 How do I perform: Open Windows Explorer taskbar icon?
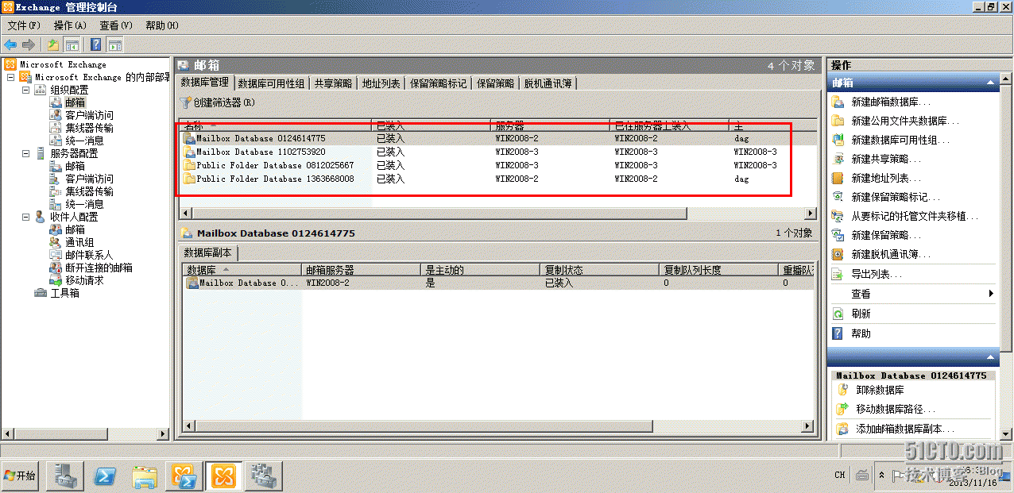tap(145, 476)
